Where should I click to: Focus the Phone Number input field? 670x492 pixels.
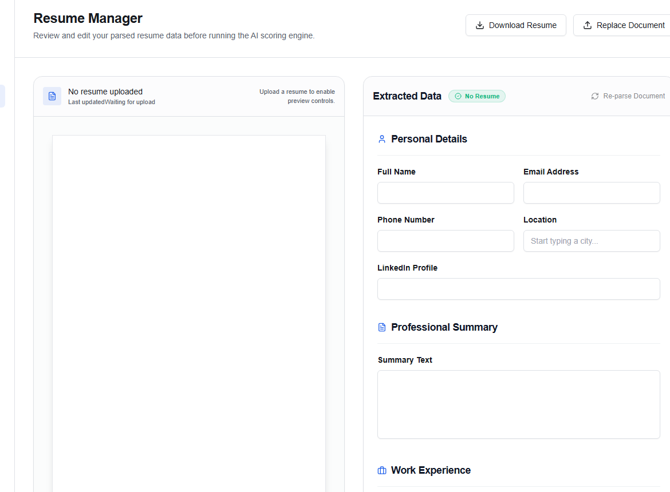(446, 241)
